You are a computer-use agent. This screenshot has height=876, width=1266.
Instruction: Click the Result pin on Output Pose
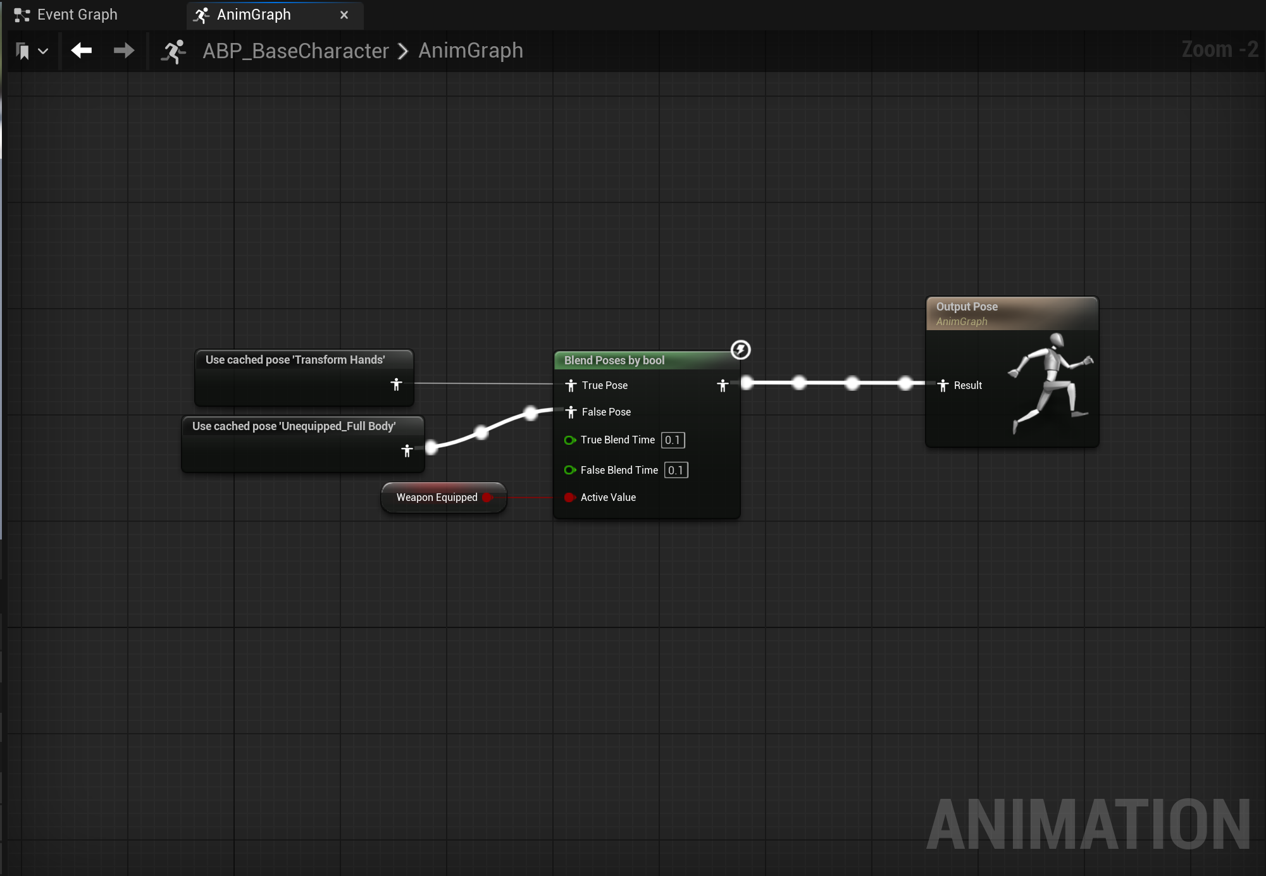(943, 385)
